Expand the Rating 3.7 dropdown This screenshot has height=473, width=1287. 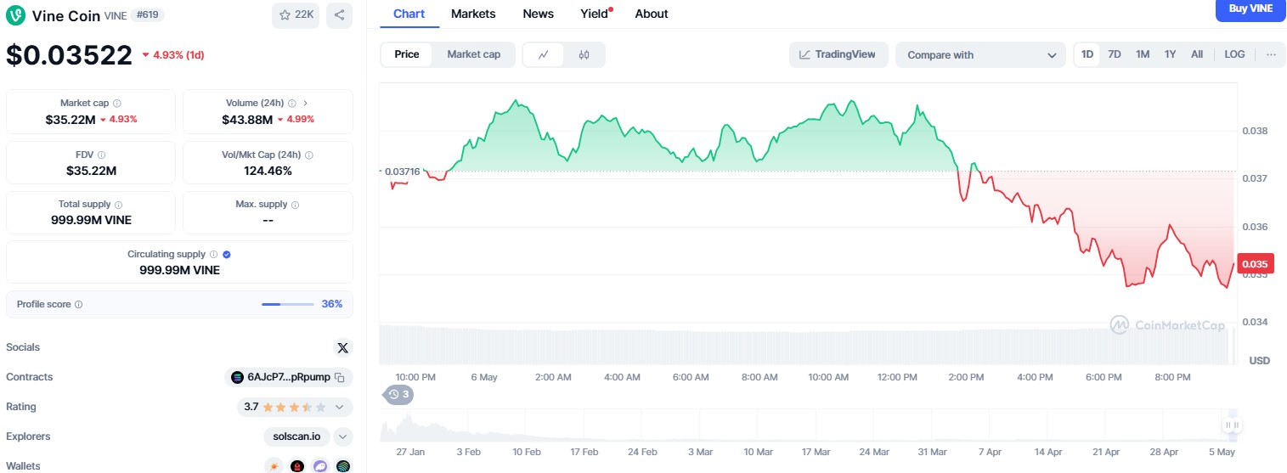(x=340, y=407)
